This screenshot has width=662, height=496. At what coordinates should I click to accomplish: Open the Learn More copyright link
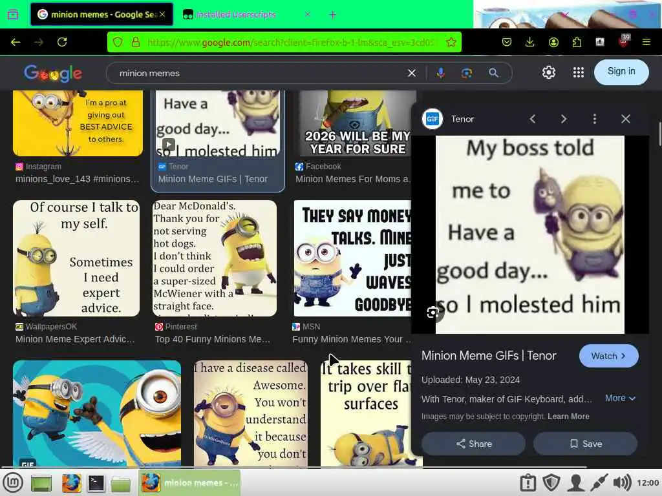coord(568,417)
